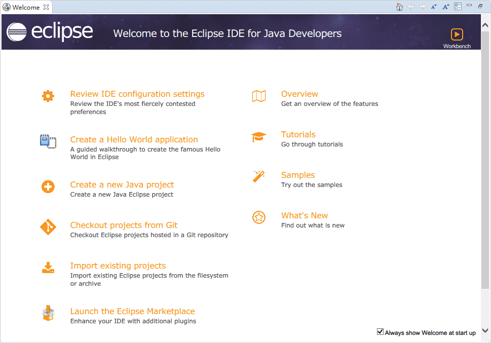Minimize the Welcome view panel
This screenshot has height=343, width=491.
(470, 6)
